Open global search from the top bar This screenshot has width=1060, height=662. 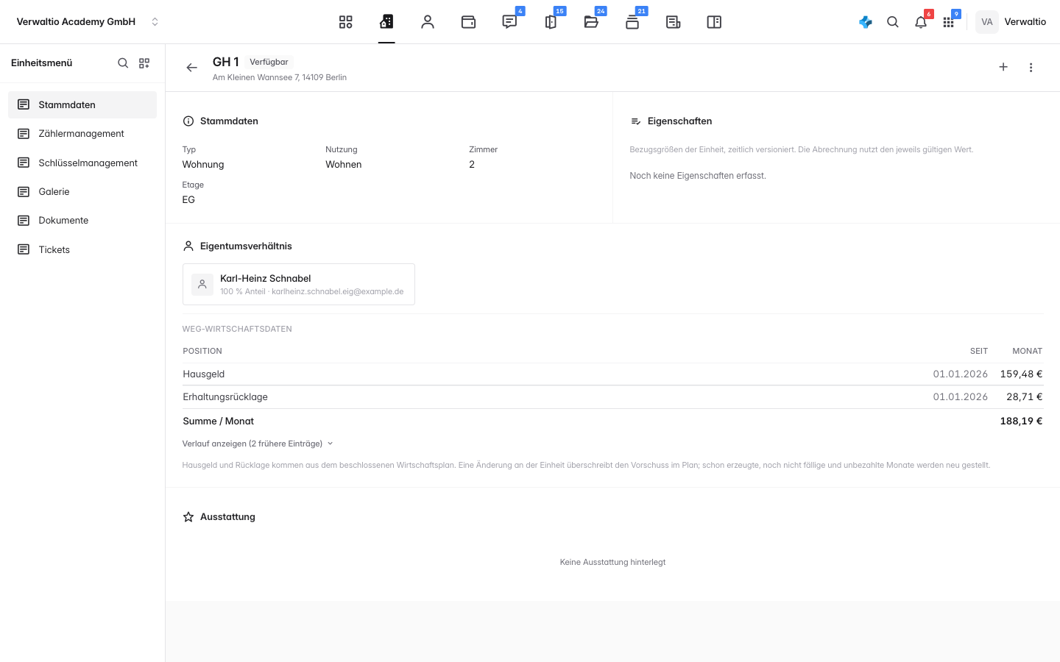[893, 22]
